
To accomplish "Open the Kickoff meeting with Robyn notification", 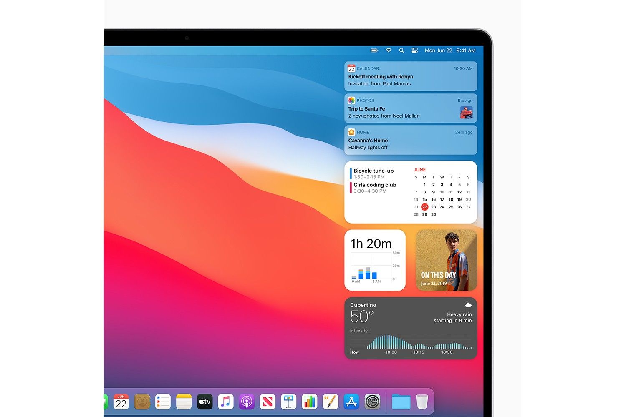I will (x=411, y=77).
